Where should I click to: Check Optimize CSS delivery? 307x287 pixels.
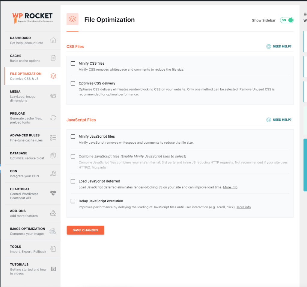point(73,83)
